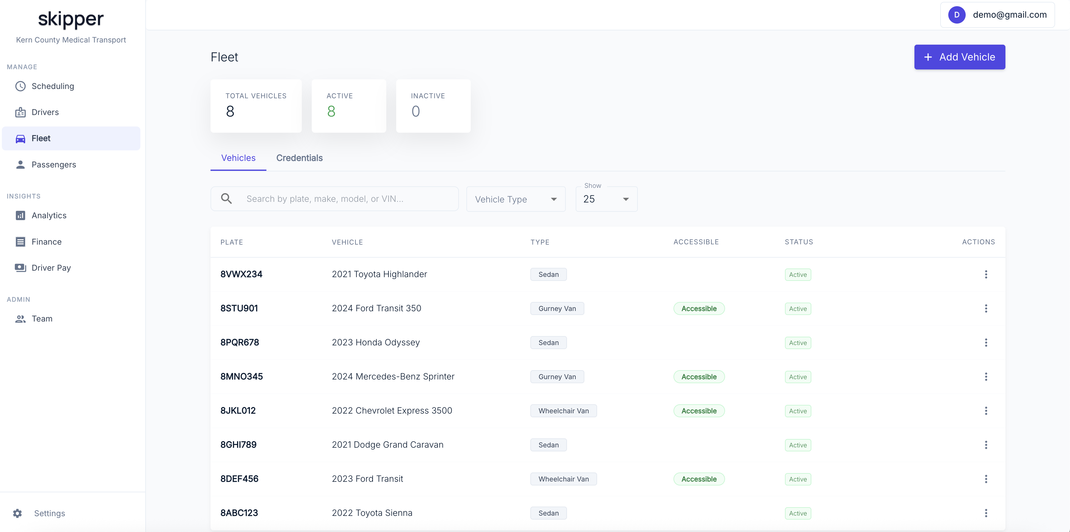The image size is (1070, 532).
Task: Click the Drivers badge icon
Action: 20,112
